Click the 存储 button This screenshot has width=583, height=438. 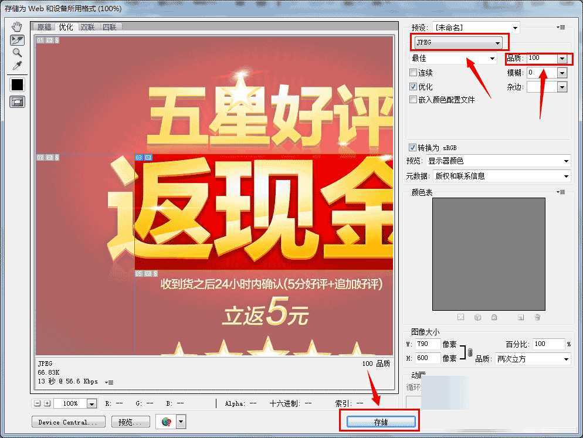point(381,422)
